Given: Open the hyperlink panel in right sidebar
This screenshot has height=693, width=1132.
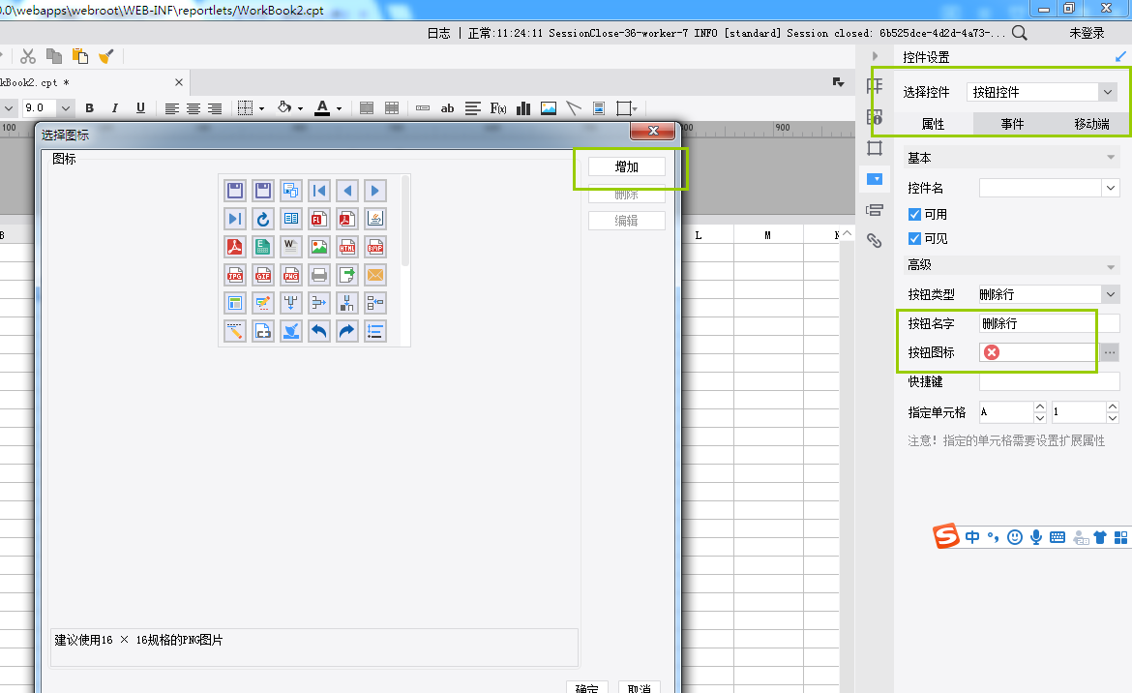Looking at the screenshot, I should [x=875, y=240].
